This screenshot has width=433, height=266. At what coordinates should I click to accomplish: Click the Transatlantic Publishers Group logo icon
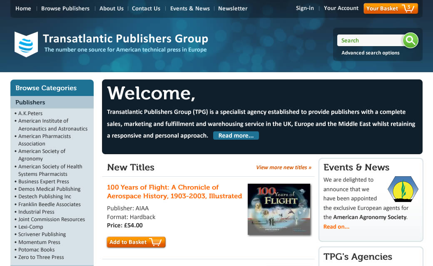point(26,44)
